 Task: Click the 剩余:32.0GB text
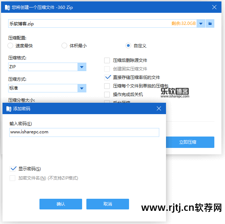183,23
